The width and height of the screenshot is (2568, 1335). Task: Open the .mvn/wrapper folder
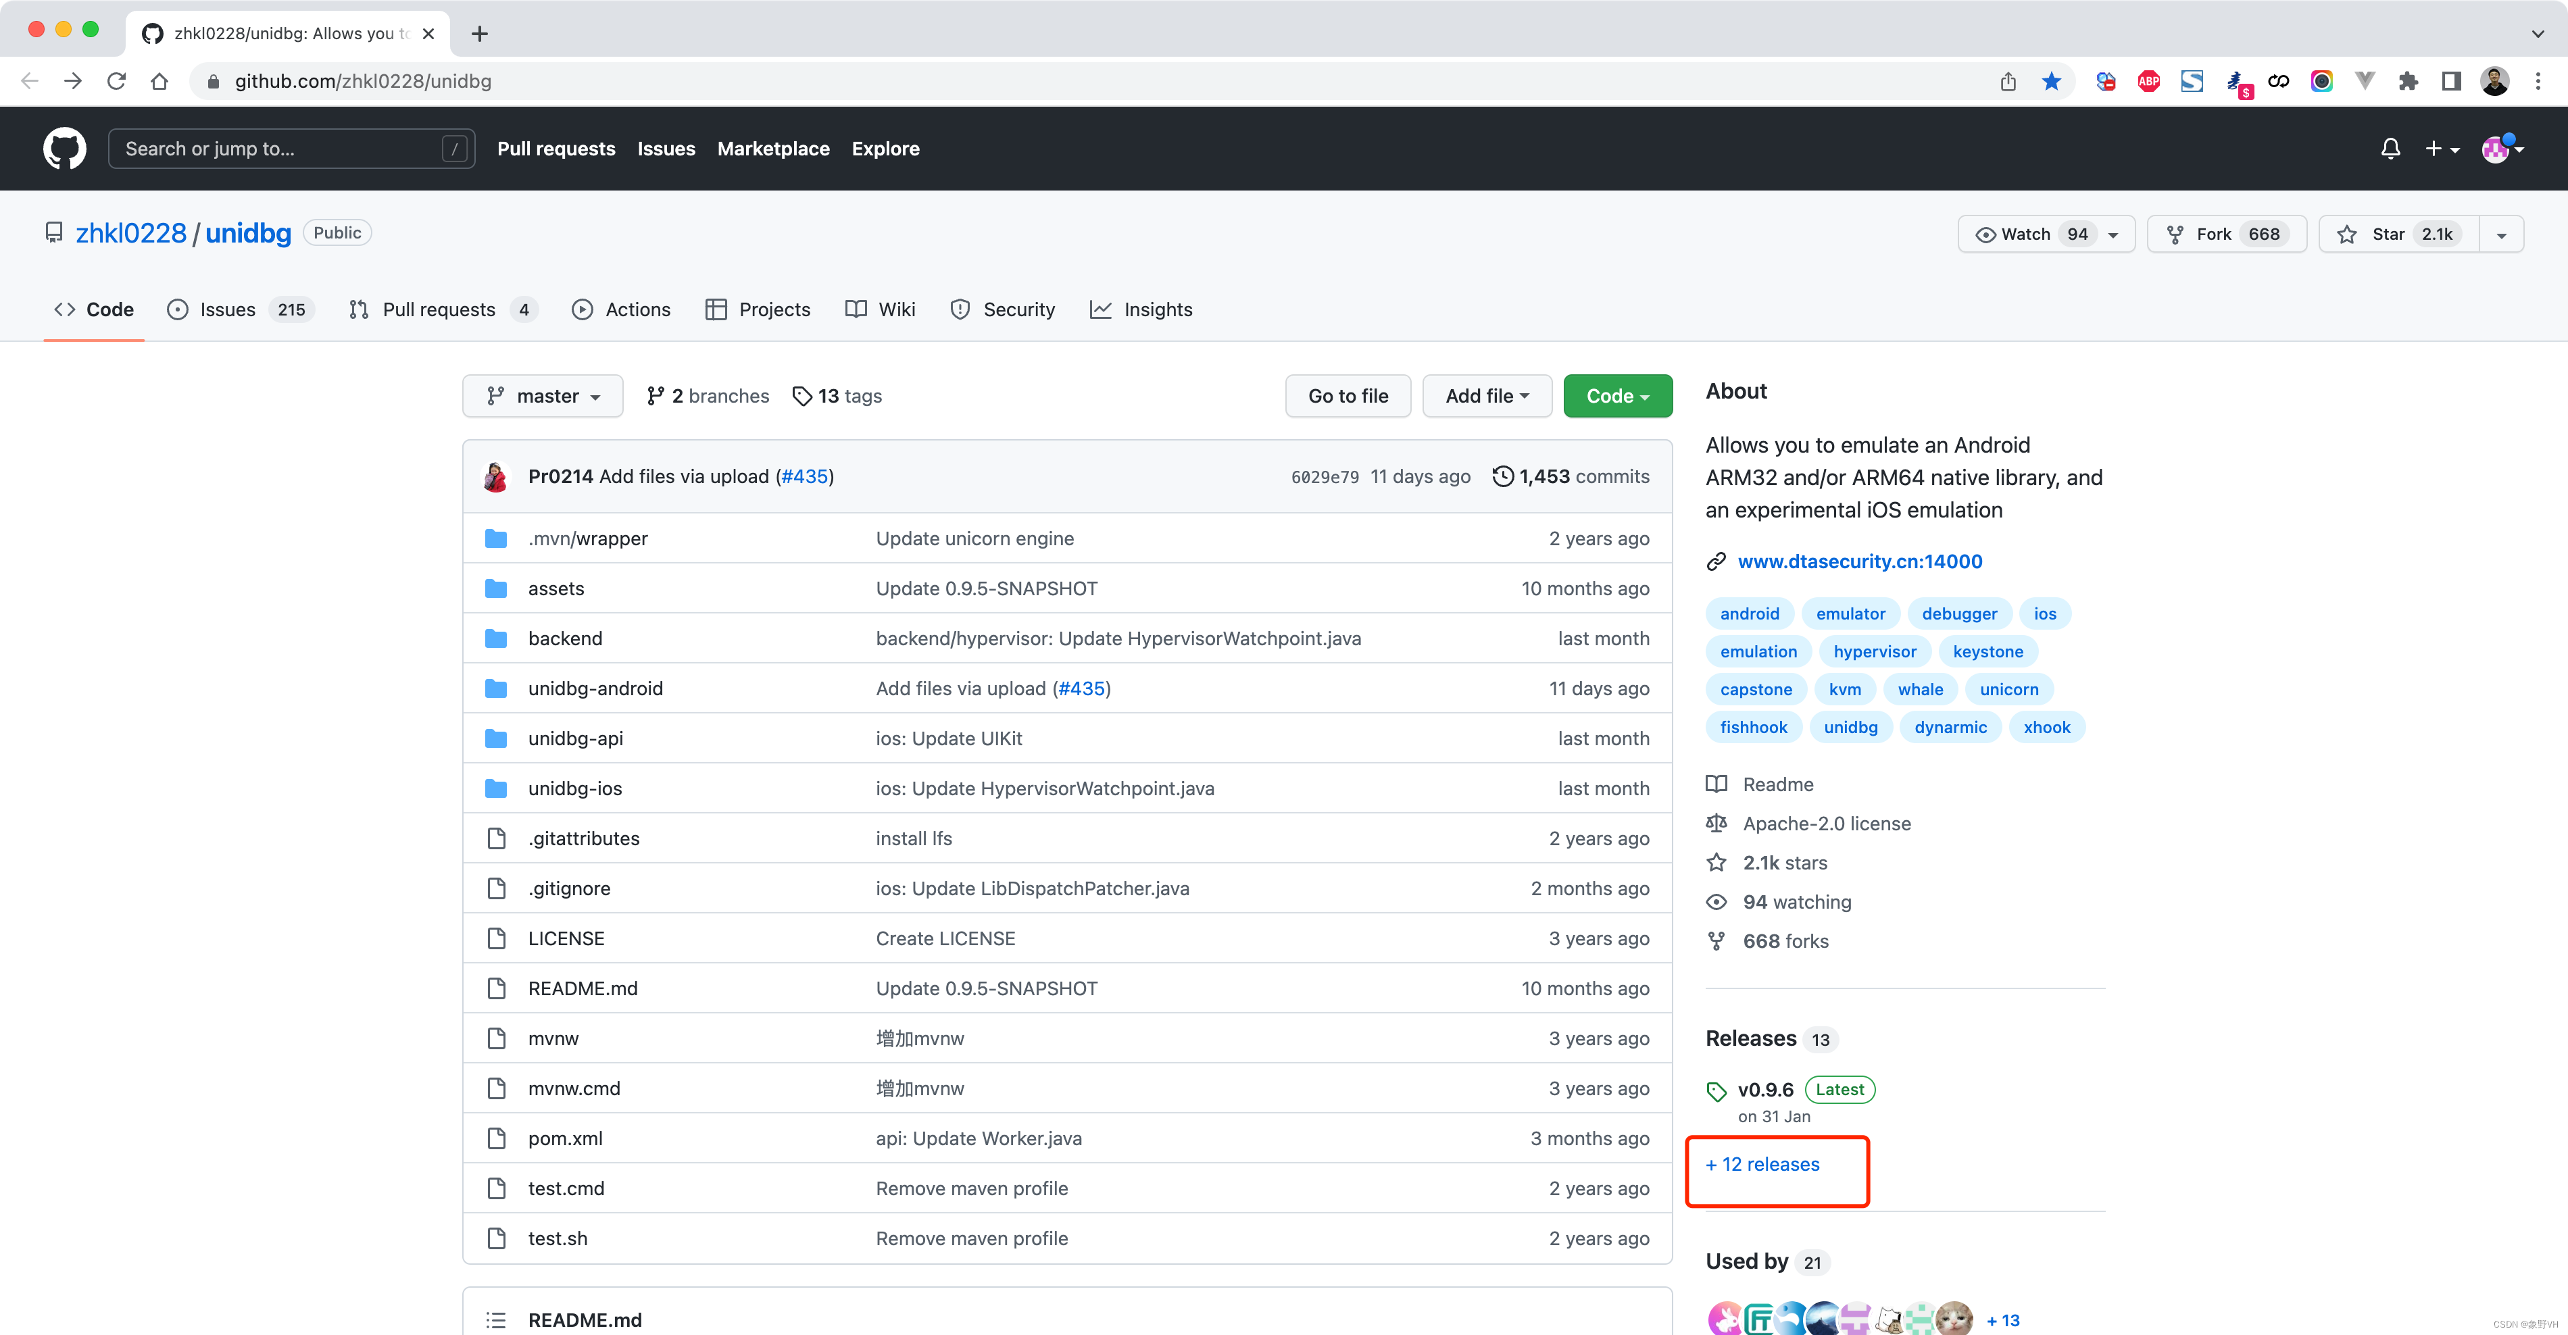click(x=588, y=538)
